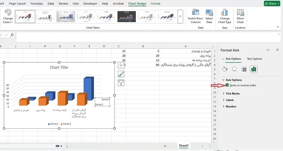Open the Chart Styles brush button
This screenshot has width=283, height=151.
coord(121,74)
